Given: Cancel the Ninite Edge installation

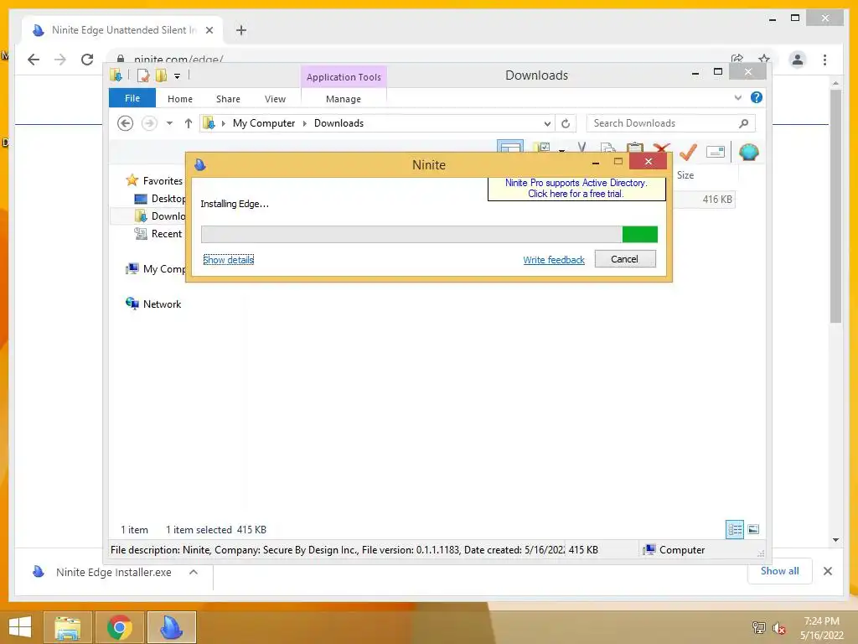Looking at the screenshot, I should pyautogui.click(x=625, y=259).
